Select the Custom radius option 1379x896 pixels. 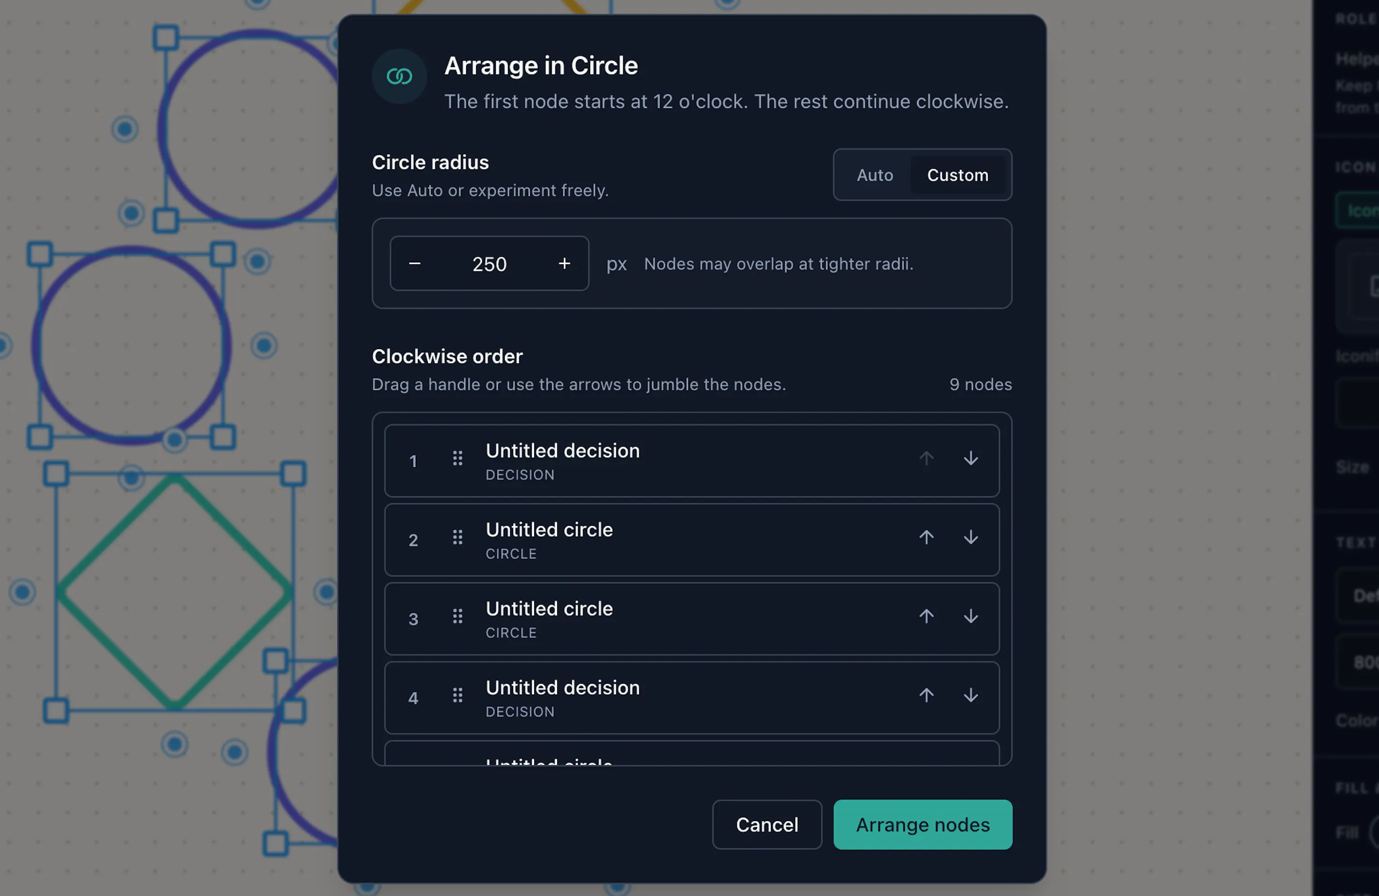tap(957, 175)
